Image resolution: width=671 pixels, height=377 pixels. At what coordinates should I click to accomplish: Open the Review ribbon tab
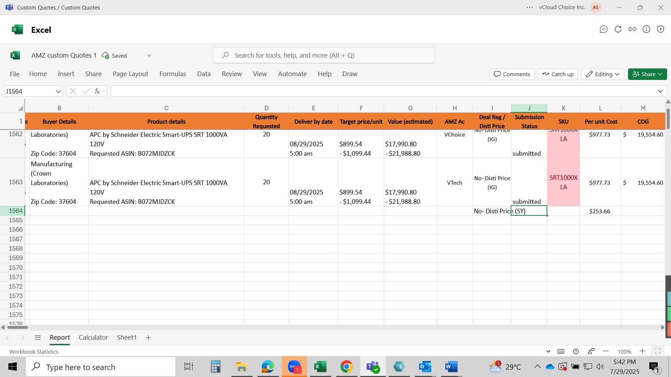coord(232,74)
